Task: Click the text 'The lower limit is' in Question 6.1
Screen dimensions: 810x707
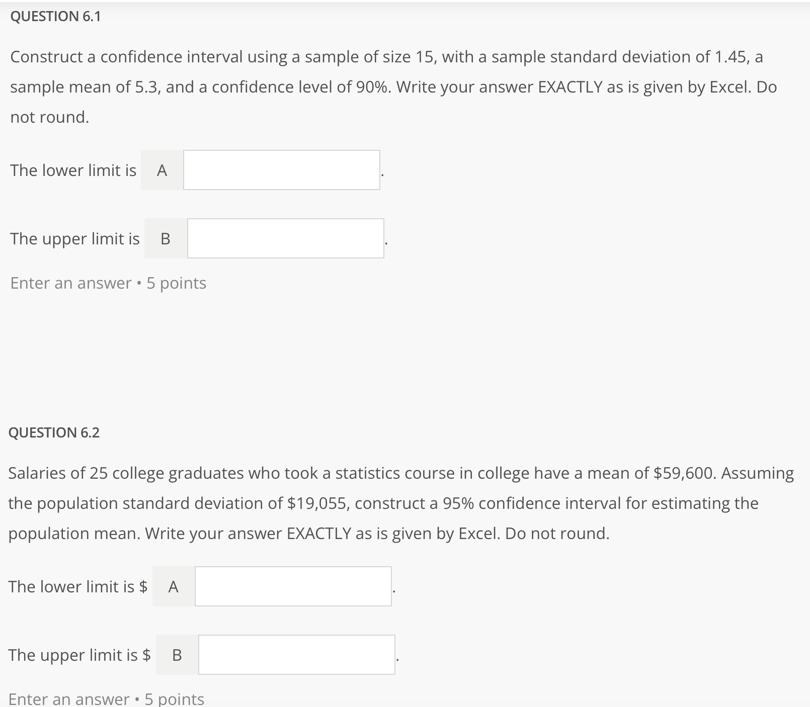Action: 72,170
